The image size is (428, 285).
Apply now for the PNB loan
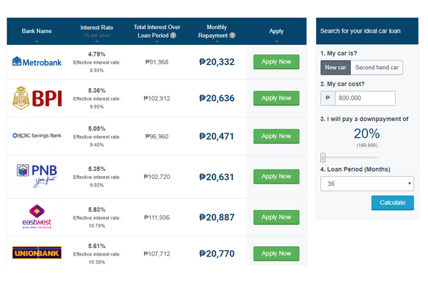[276, 177]
